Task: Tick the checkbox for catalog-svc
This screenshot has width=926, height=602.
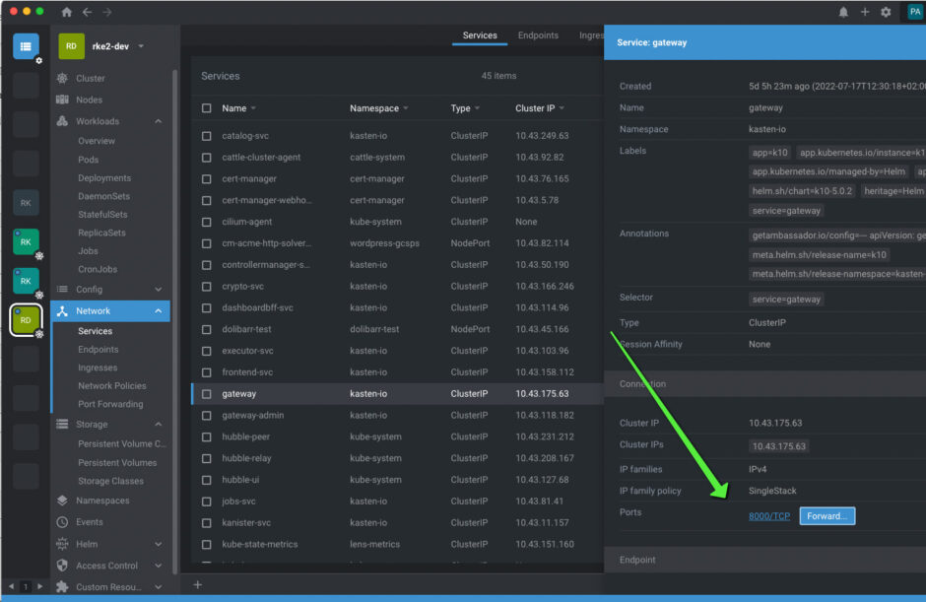Action: 206,136
